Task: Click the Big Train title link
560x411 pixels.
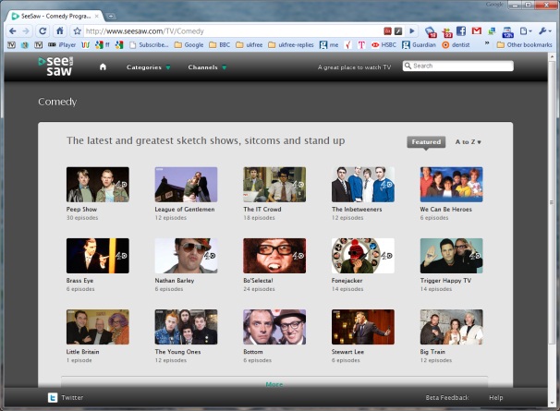Action: 432,352
